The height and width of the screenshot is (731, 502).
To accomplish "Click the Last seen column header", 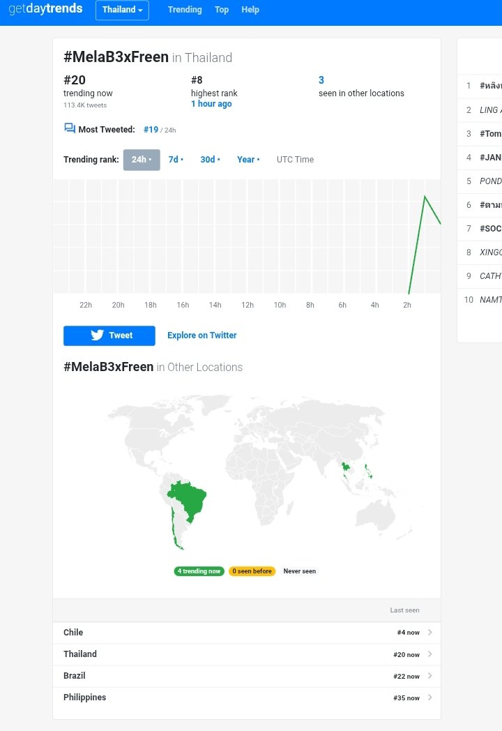I will tap(404, 610).
